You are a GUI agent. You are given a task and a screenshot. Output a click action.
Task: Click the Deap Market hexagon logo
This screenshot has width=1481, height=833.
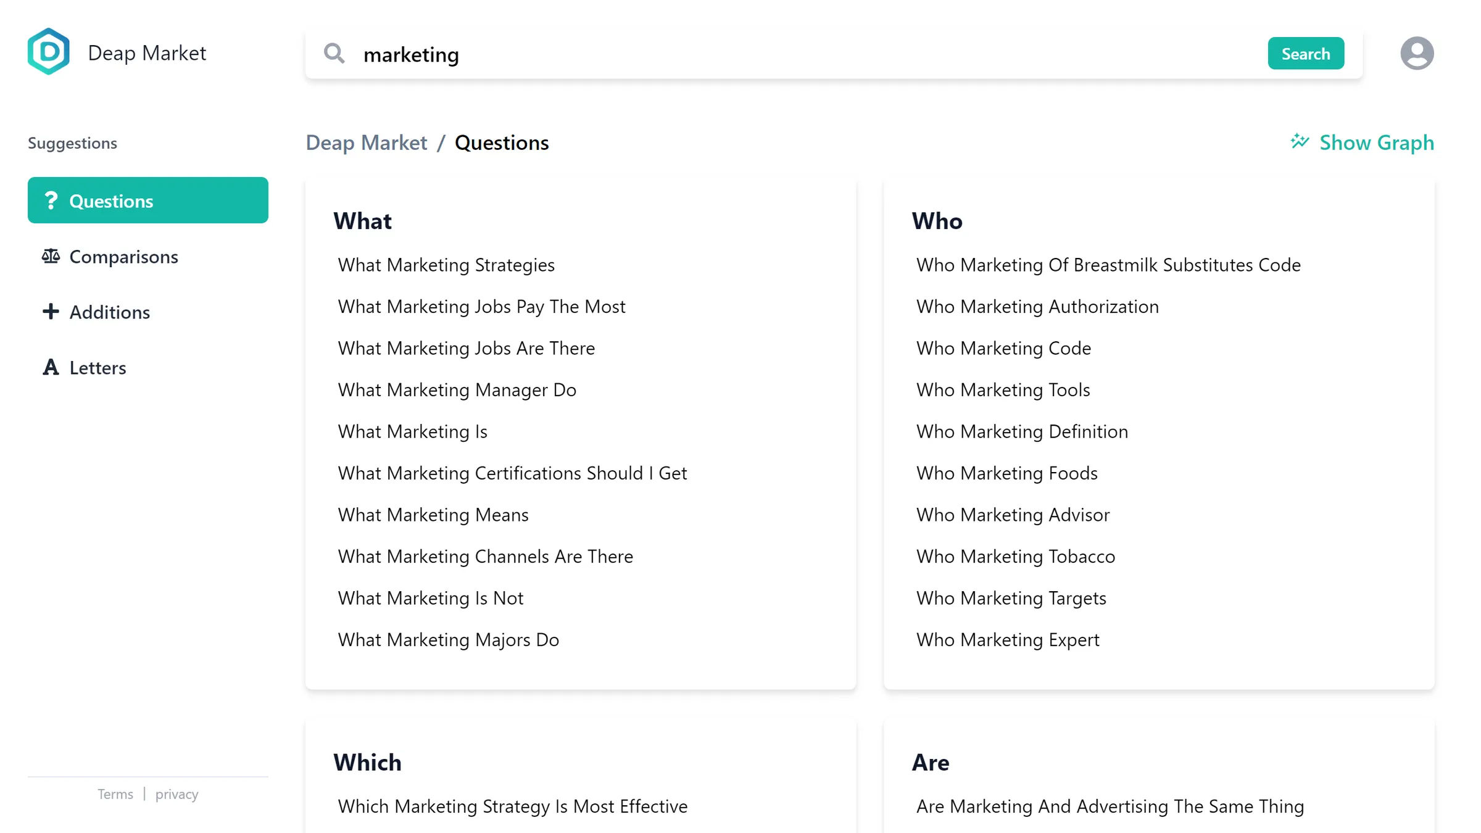(48, 52)
